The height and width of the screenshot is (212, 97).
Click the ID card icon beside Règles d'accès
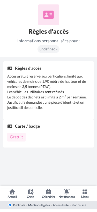point(10,68)
